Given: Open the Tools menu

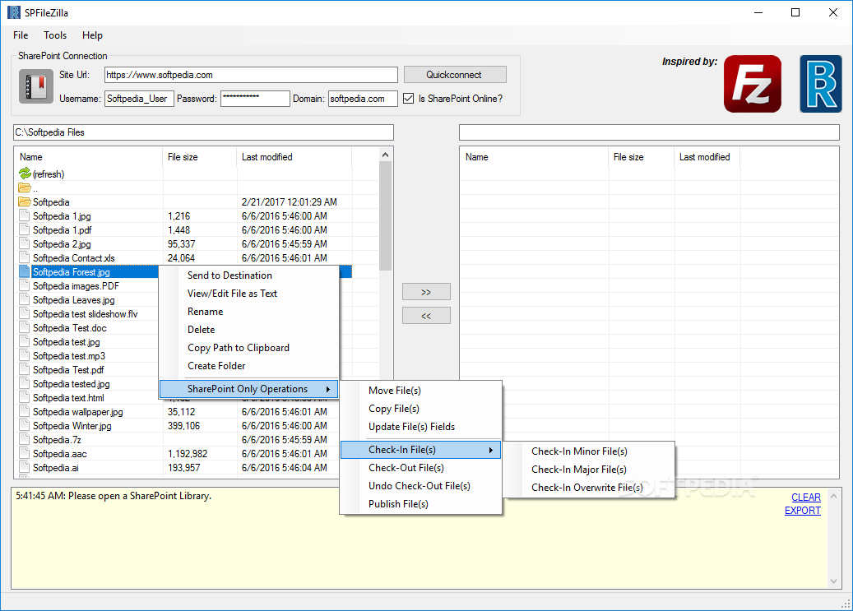Looking at the screenshot, I should [55, 35].
